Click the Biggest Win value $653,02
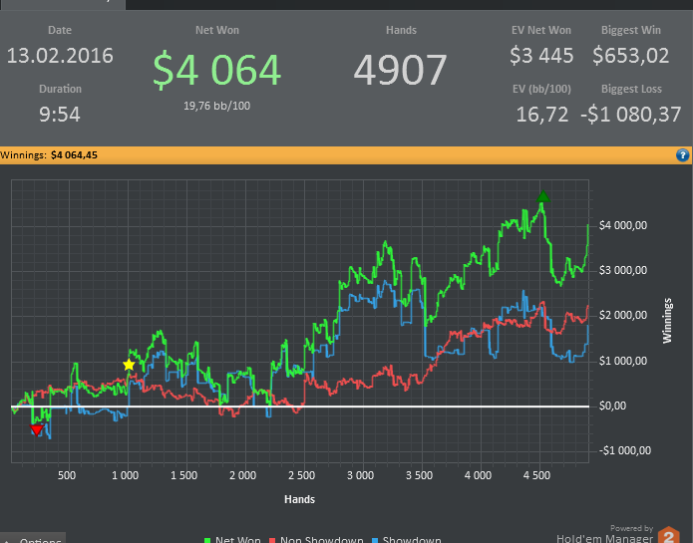This screenshot has height=543, width=693. pyautogui.click(x=631, y=56)
